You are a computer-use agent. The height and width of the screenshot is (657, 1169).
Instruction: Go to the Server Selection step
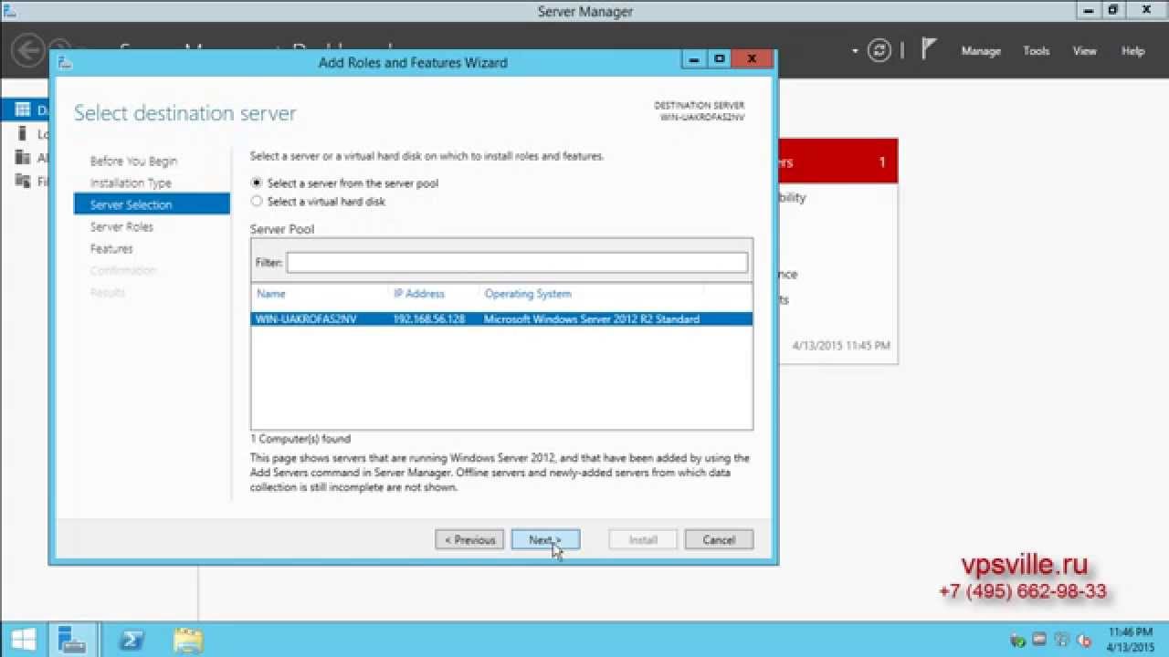tap(152, 204)
